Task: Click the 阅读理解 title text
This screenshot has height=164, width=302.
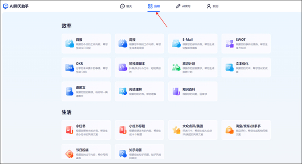Action: 135,89
